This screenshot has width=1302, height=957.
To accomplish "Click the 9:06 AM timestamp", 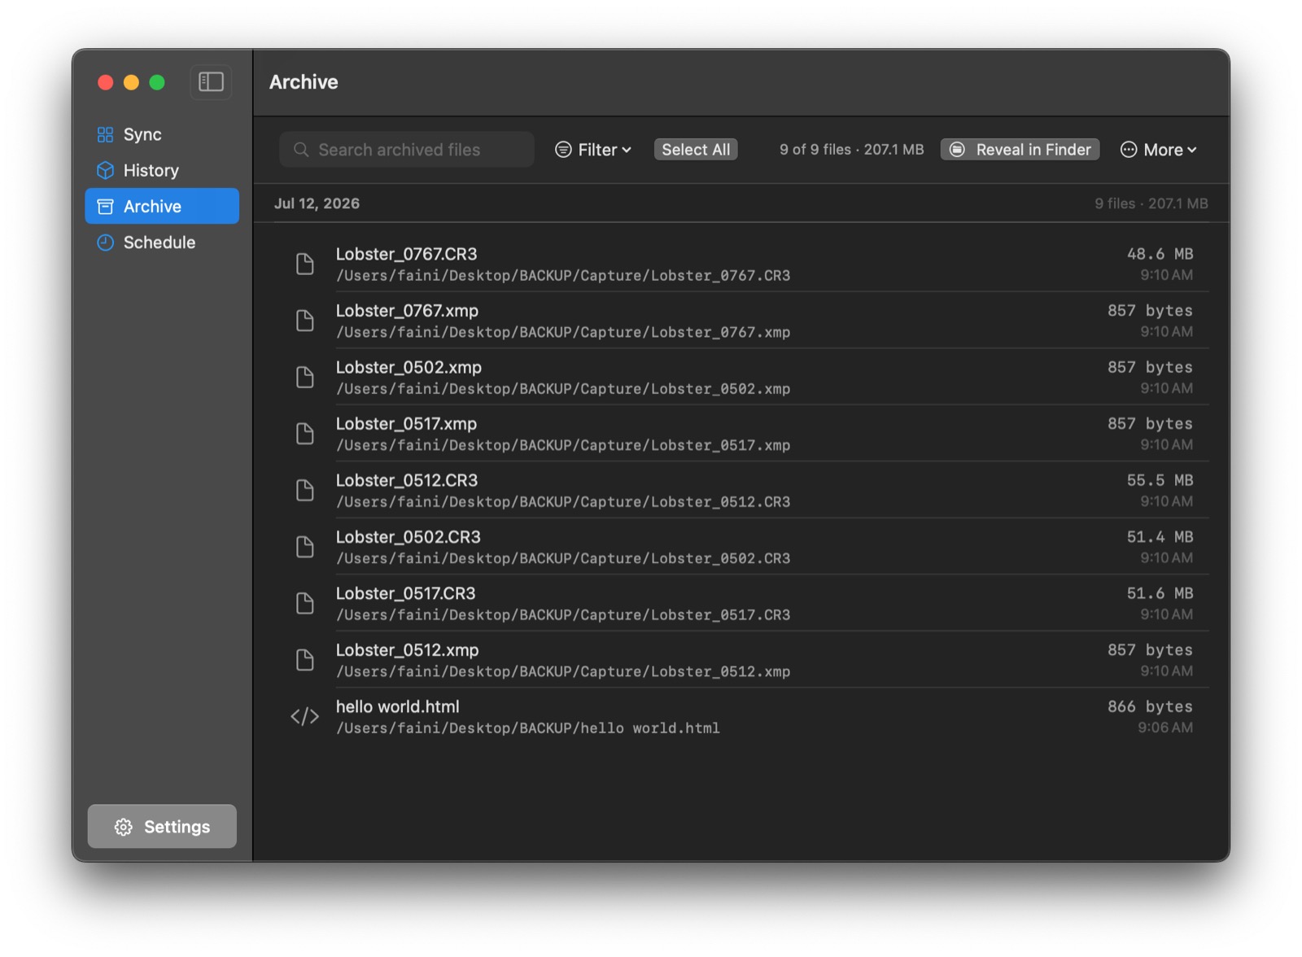I will (1165, 728).
